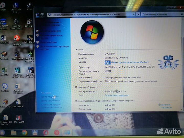This screenshot has width=184, height=138.
Task: Launch GTA NextRP desktop icon
Action: [19, 118]
